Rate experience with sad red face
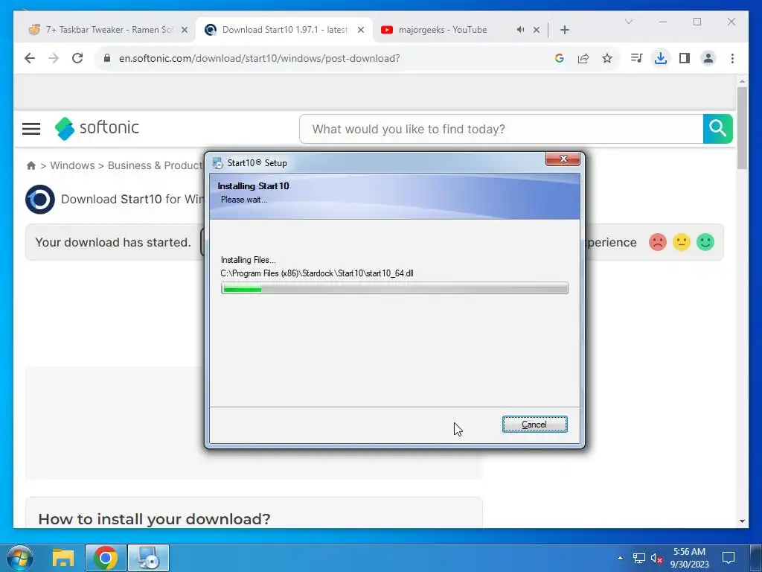The width and height of the screenshot is (762, 572). (x=658, y=242)
